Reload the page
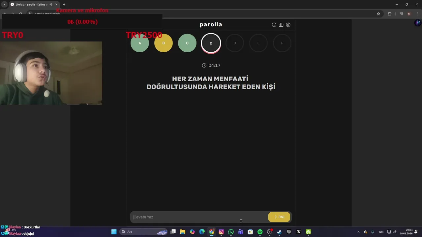422x237 pixels. [20, 14]
